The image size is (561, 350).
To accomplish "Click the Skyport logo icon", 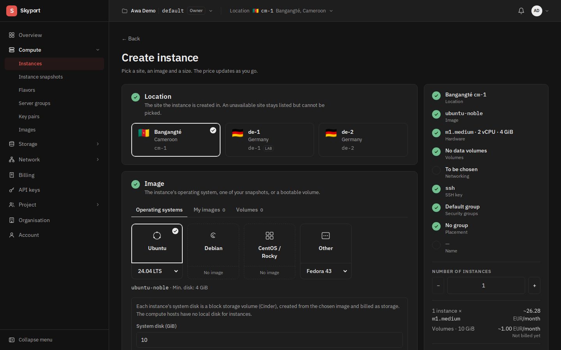I will (x=12, y=11).
